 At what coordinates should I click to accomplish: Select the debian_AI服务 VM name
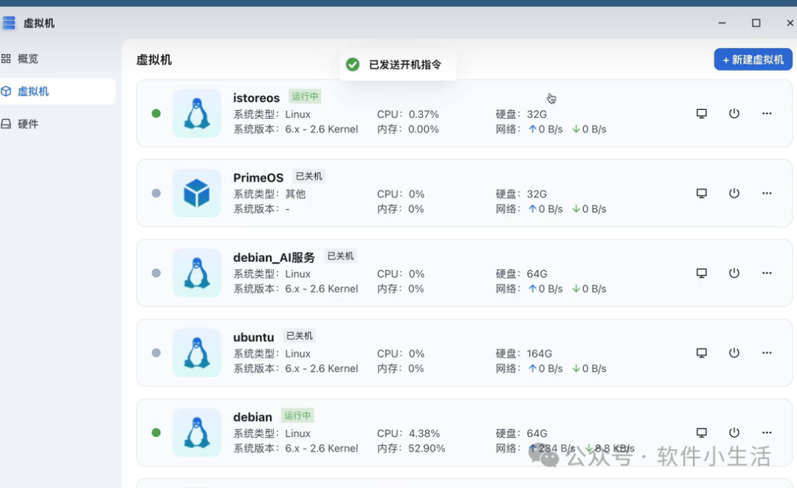coord(274,257)
